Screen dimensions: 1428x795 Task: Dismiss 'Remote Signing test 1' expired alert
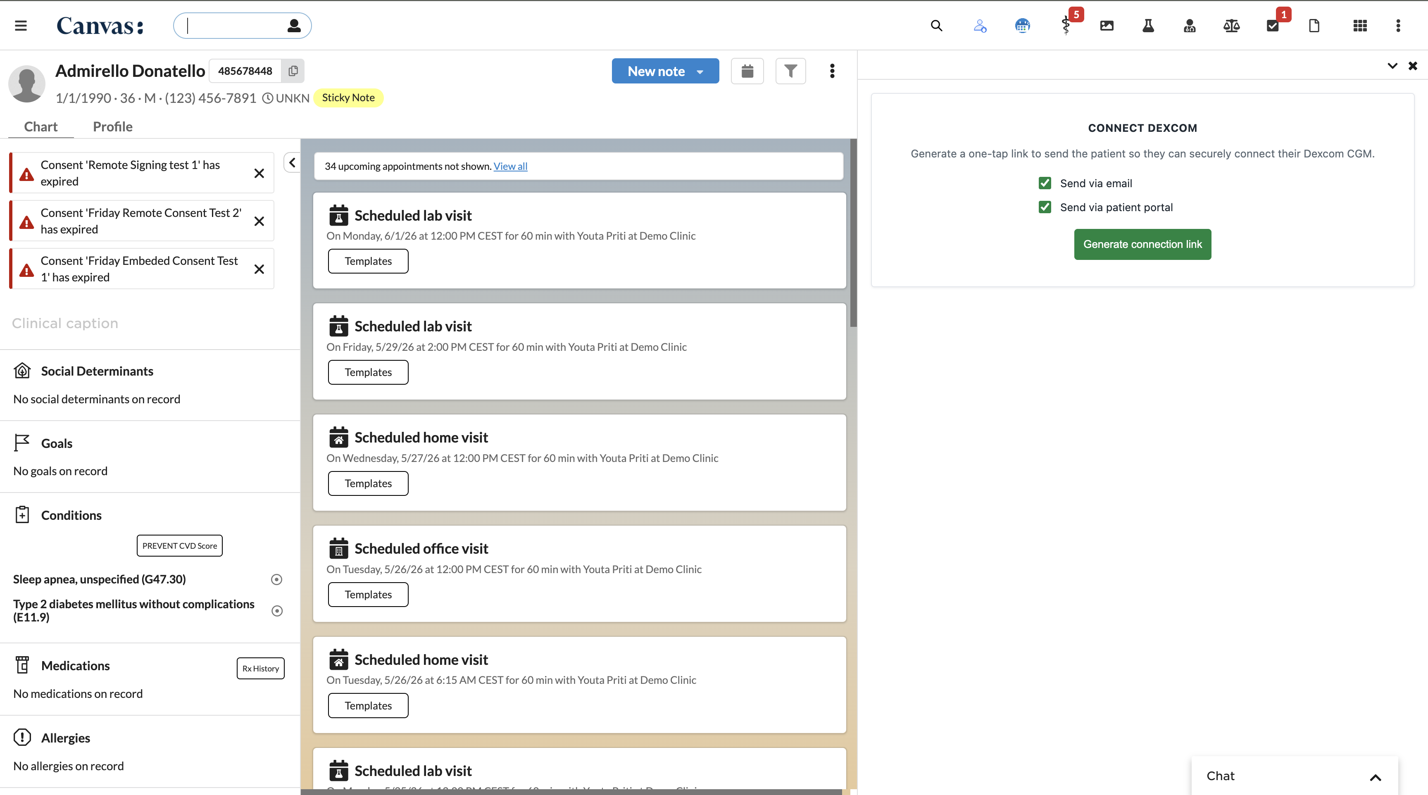point(259,174)
